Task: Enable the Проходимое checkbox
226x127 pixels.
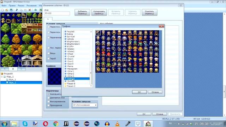Action: point(48,105)
